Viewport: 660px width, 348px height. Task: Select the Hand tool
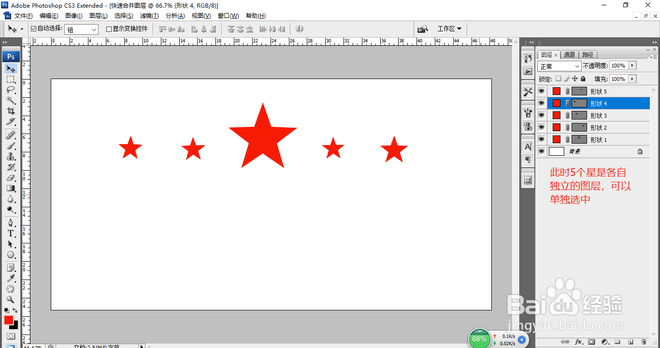click(11, 289)
